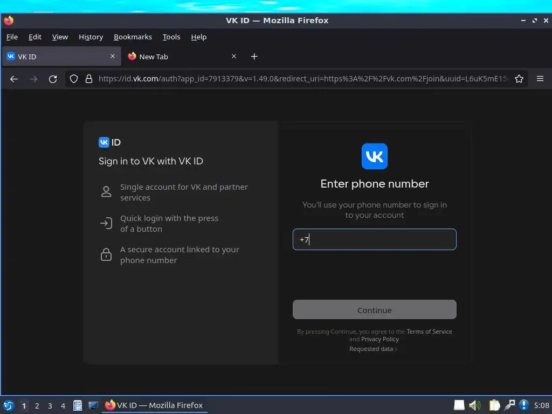This screenshot has width=552, height=414.
Task: Click the forward navigation arrow
Action: [x=33, y=79]
